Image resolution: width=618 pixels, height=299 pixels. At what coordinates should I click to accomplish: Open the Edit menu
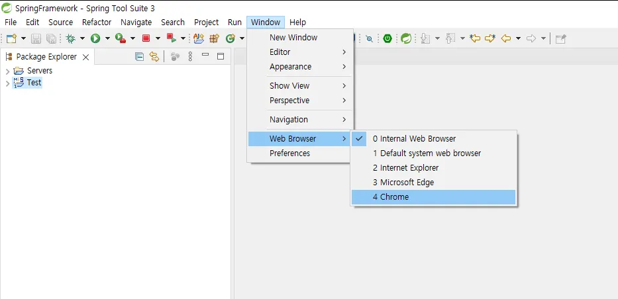tap(32, 22)
